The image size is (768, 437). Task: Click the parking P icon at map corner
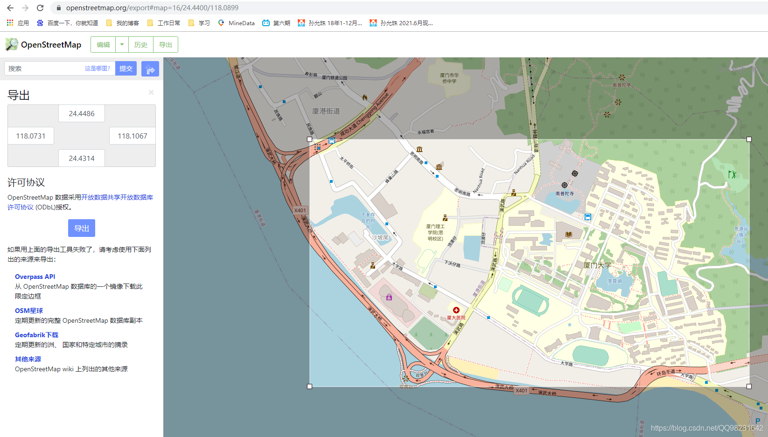758,421
